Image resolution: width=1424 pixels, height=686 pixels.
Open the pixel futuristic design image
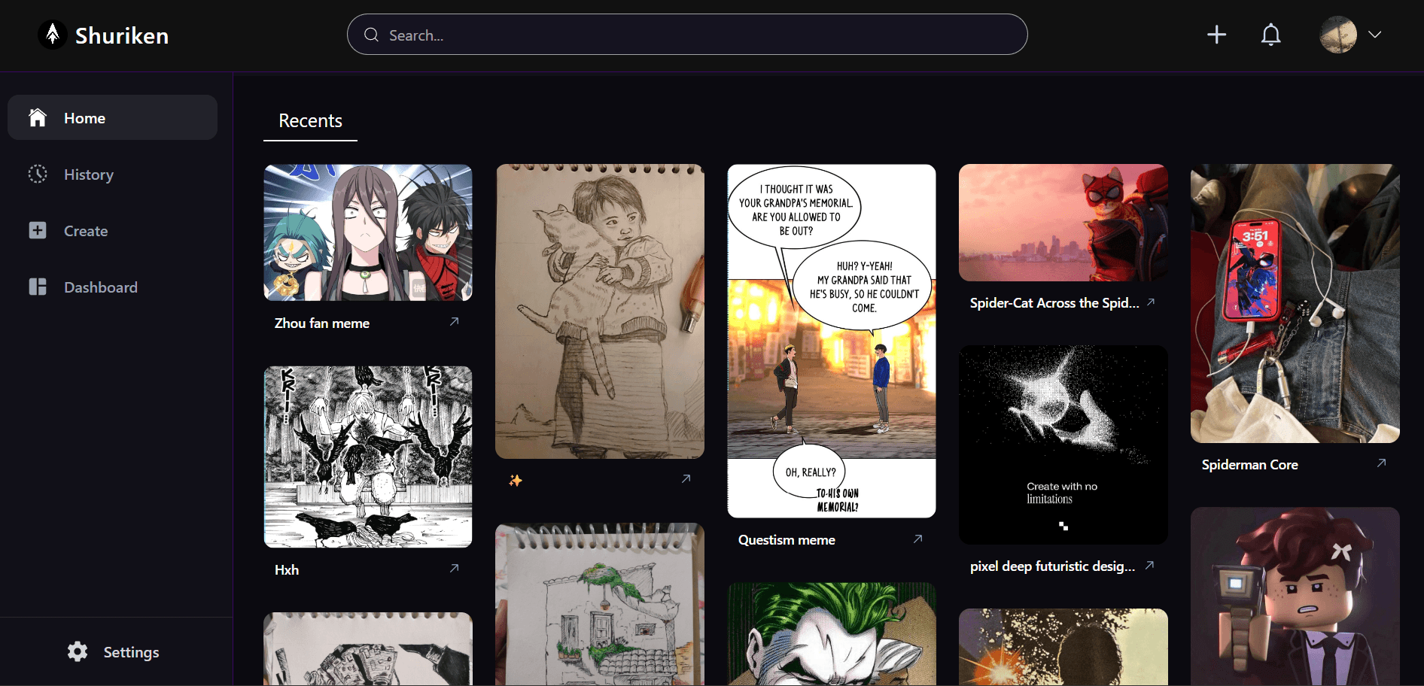(1063, 445)
